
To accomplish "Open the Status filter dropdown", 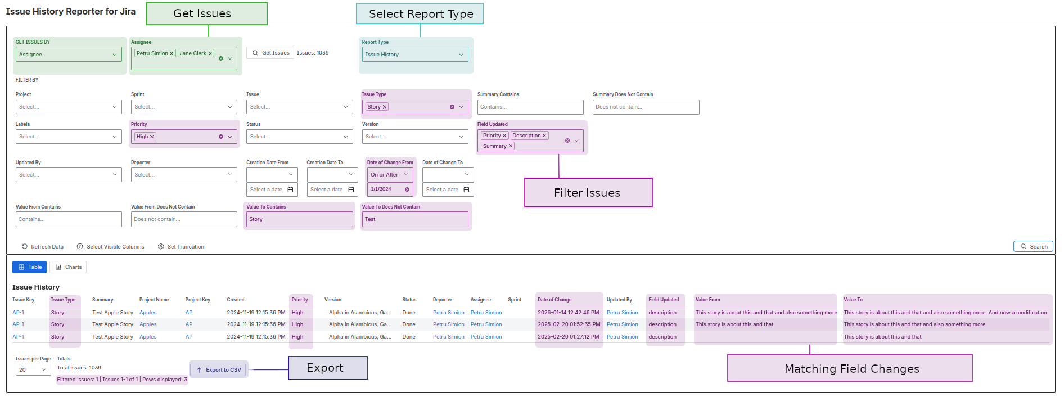I will 299,137.
